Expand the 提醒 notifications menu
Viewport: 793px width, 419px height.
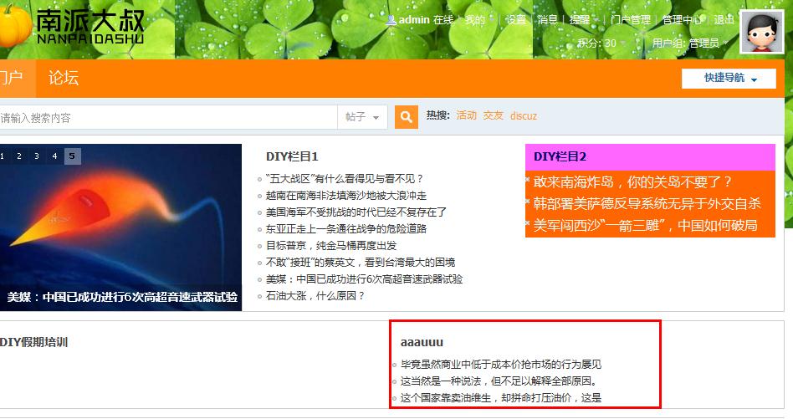(583, 20)
